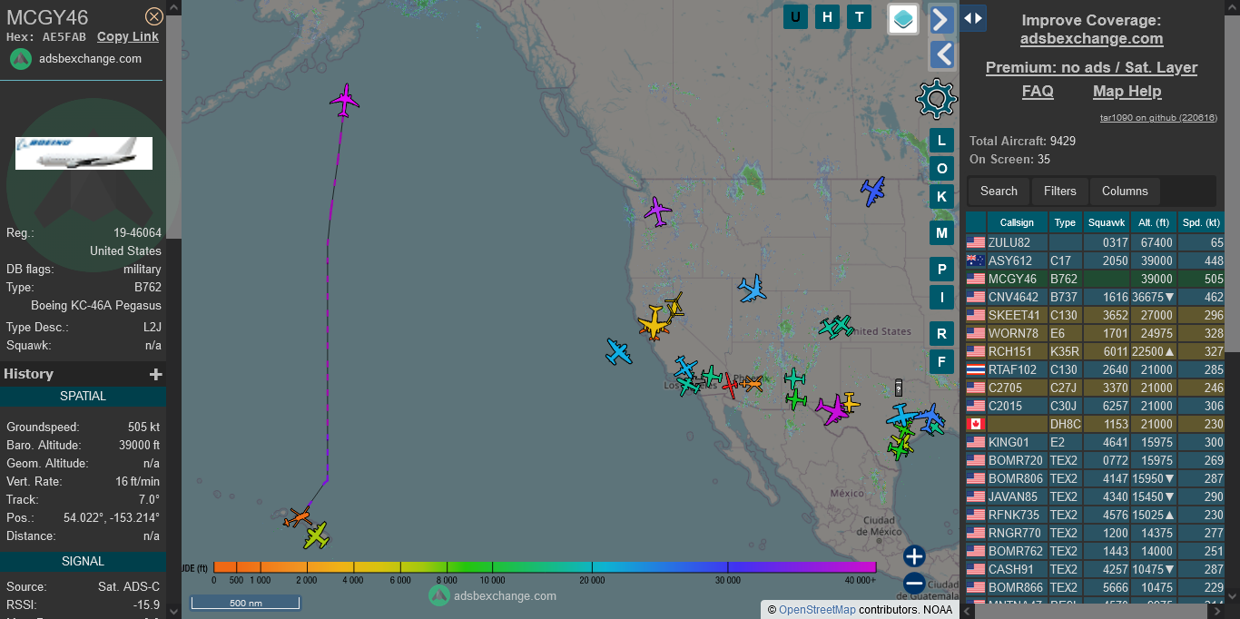Click the Boeing aircraft photo thumbnail
The width and height of the screenshot is (1240, 619).
click(84, 153)
